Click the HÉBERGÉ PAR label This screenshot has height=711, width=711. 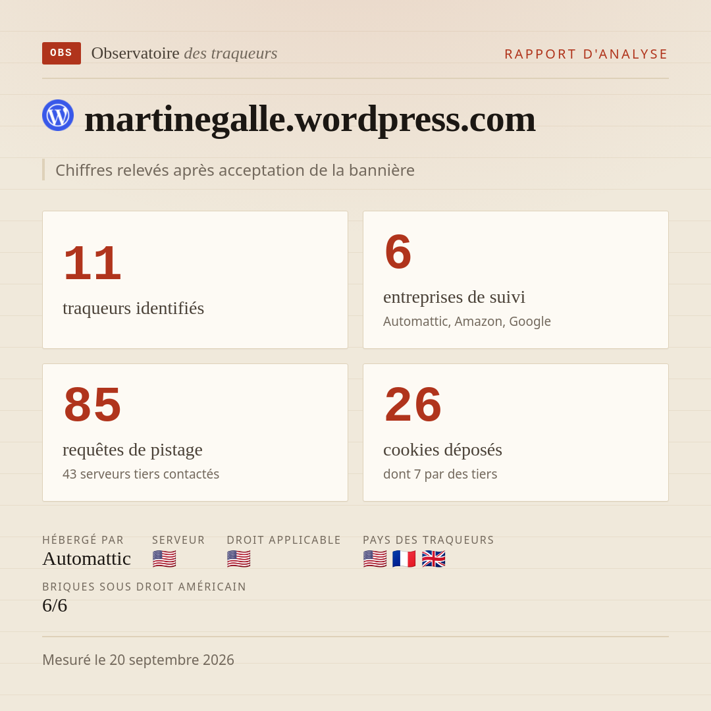click(x=83, y=540)
